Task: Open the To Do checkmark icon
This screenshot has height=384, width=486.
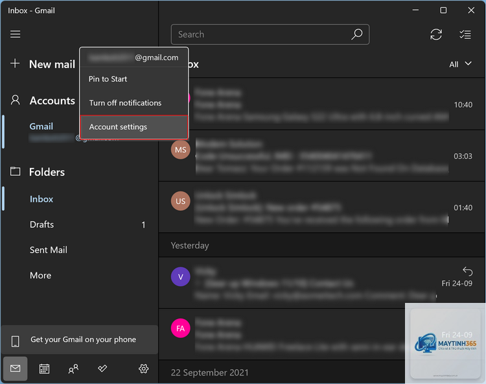Action: coord(102,368)
